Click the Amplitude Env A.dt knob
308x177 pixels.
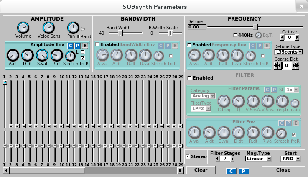[x=13, y=55]
